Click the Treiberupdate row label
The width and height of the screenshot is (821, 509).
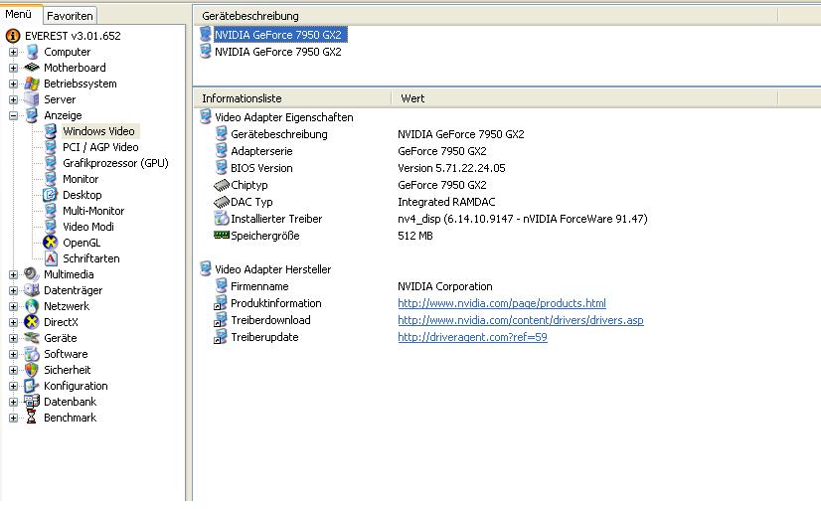264,337
